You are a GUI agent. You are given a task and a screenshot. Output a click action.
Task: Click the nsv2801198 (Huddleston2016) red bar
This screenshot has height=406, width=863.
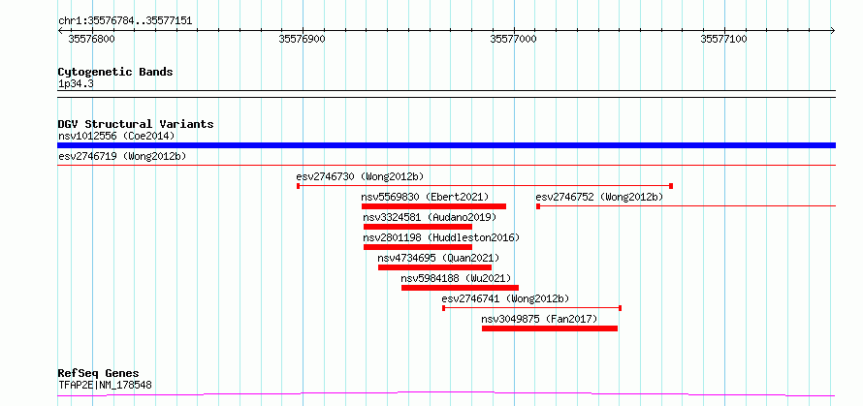(x=418, y=247)
